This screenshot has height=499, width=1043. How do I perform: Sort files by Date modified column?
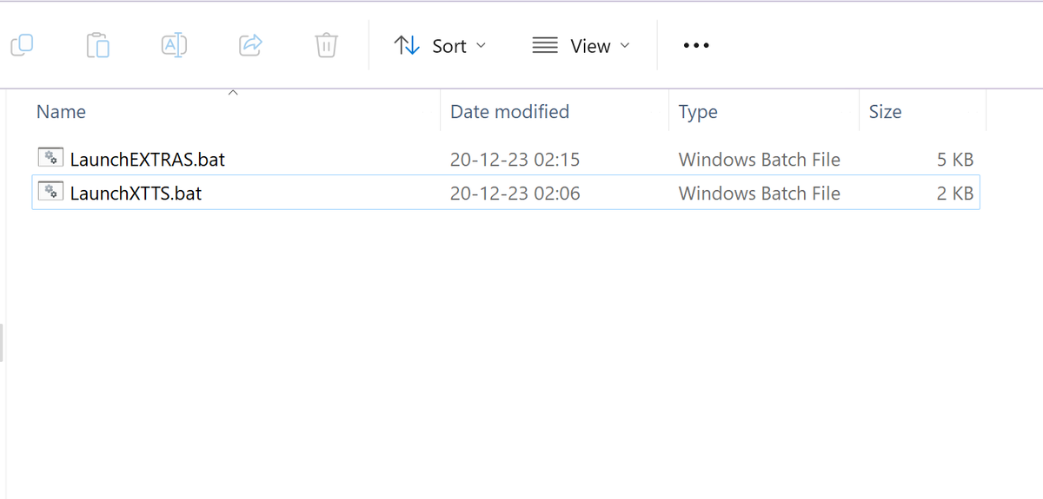coord(509,112)
